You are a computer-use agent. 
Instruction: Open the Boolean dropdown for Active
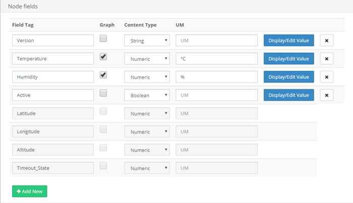coord(147,95)
